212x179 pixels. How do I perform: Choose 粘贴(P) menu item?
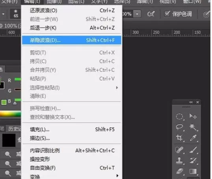click(x=72, y=78)
